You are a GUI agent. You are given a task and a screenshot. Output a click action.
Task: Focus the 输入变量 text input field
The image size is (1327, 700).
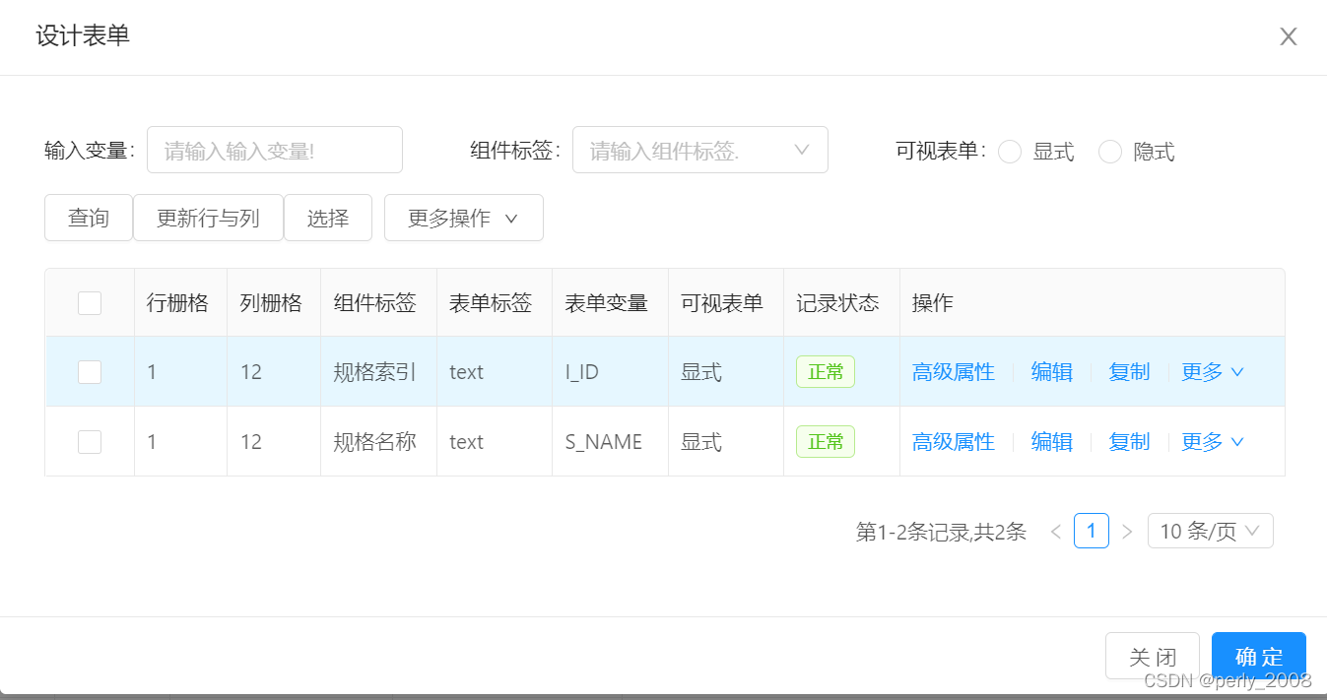[x=275, y=150]
